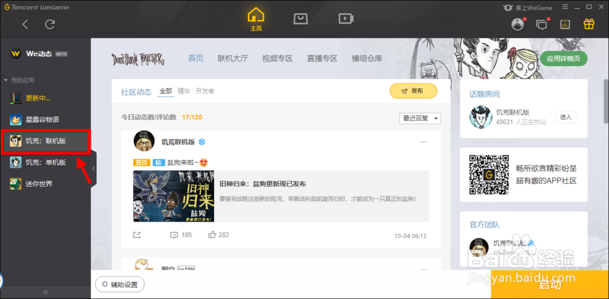Image resolution: width=609 pixels, height=299 pixels.
Task: Open the messages chat icon
Action: [x=541, y=24]
